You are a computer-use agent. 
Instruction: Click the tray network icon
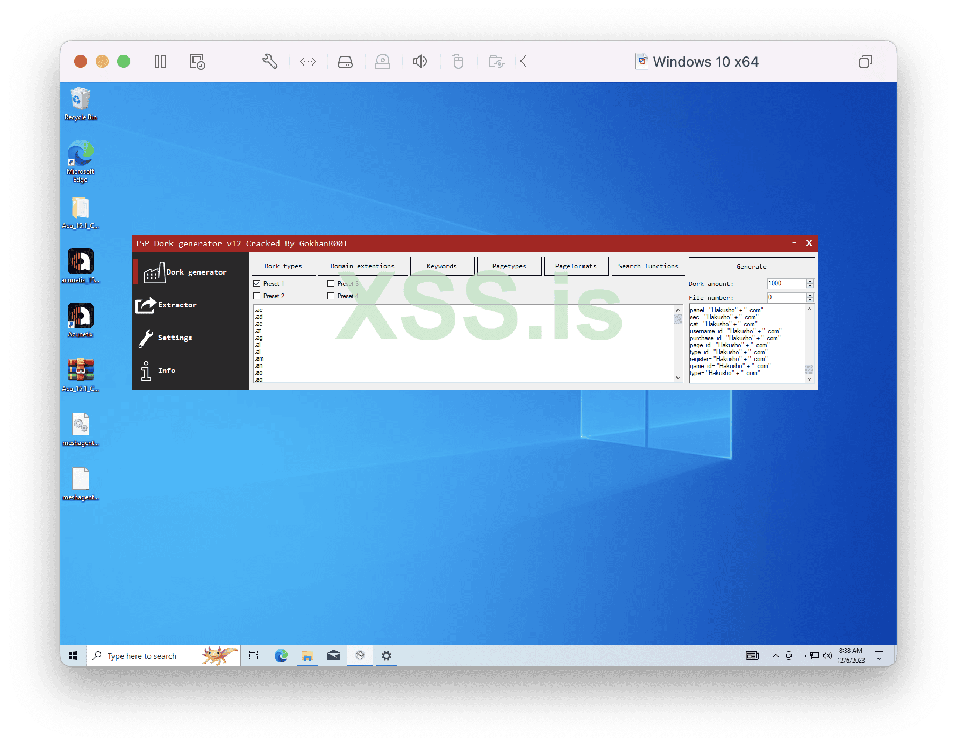(x=815, y=656)
